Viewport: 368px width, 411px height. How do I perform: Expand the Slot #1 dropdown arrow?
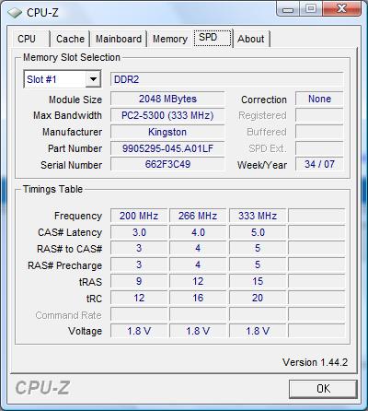click(93, 79)
